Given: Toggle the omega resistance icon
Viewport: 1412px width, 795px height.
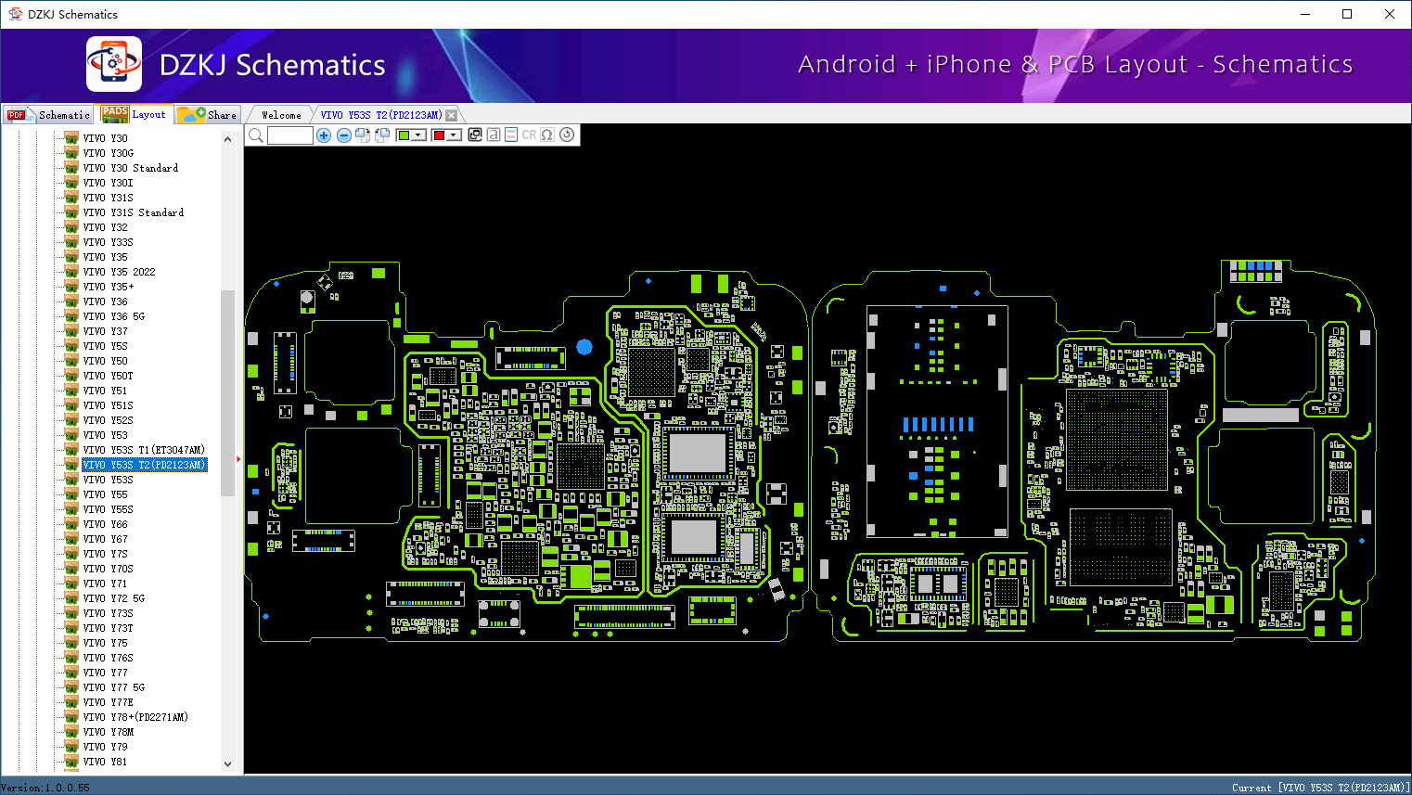Looking at the screenshot, I should click(x=547, y=135).
